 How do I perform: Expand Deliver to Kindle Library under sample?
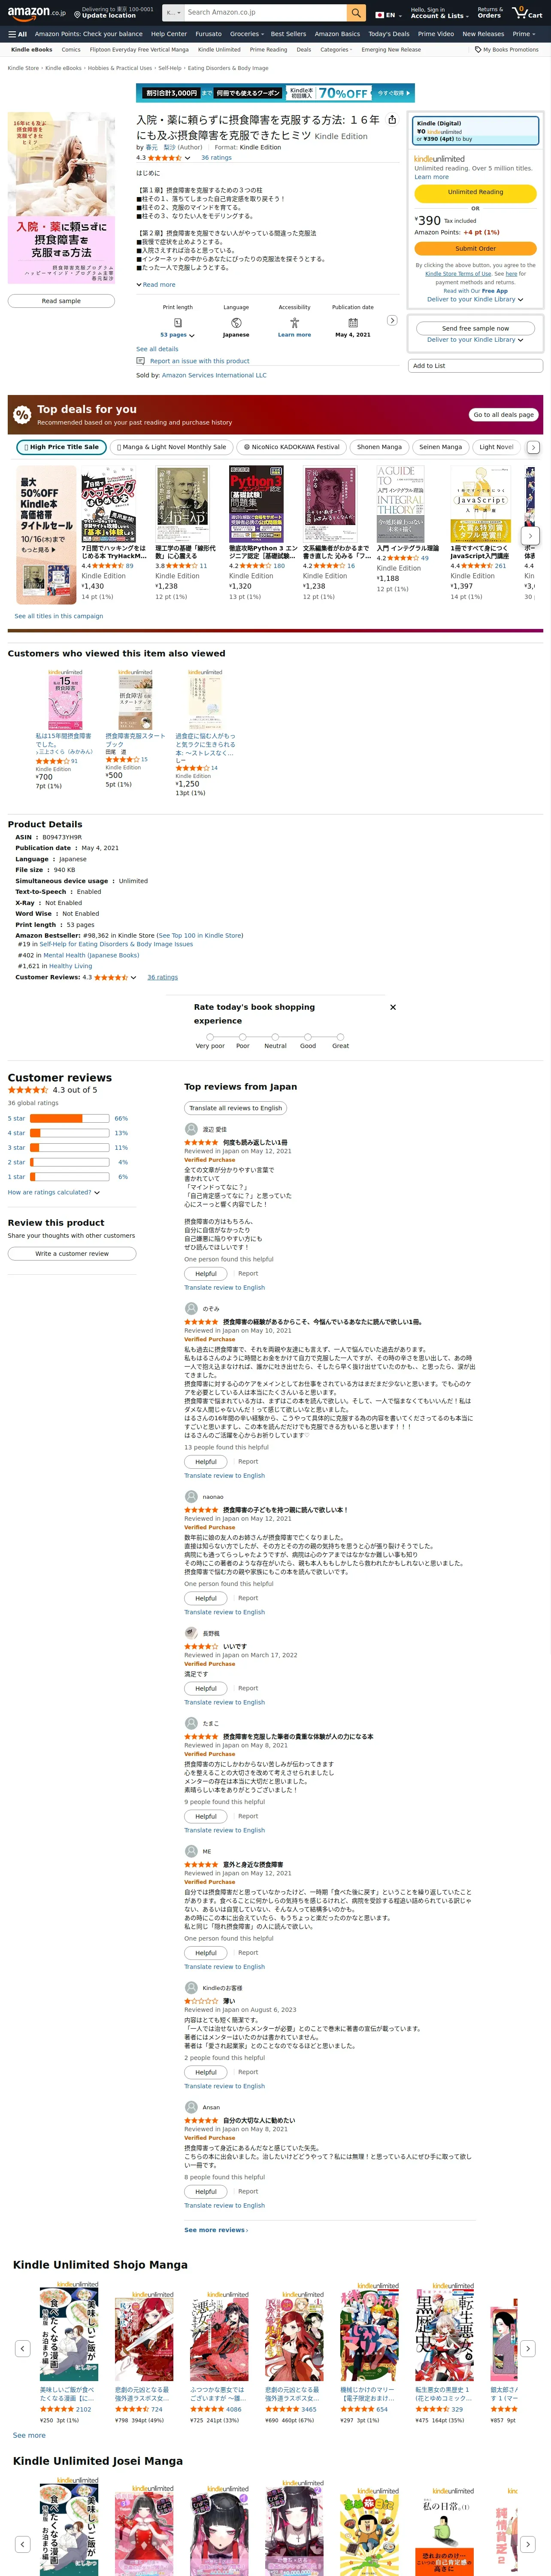pyautogui.click(x=475, y=340)
